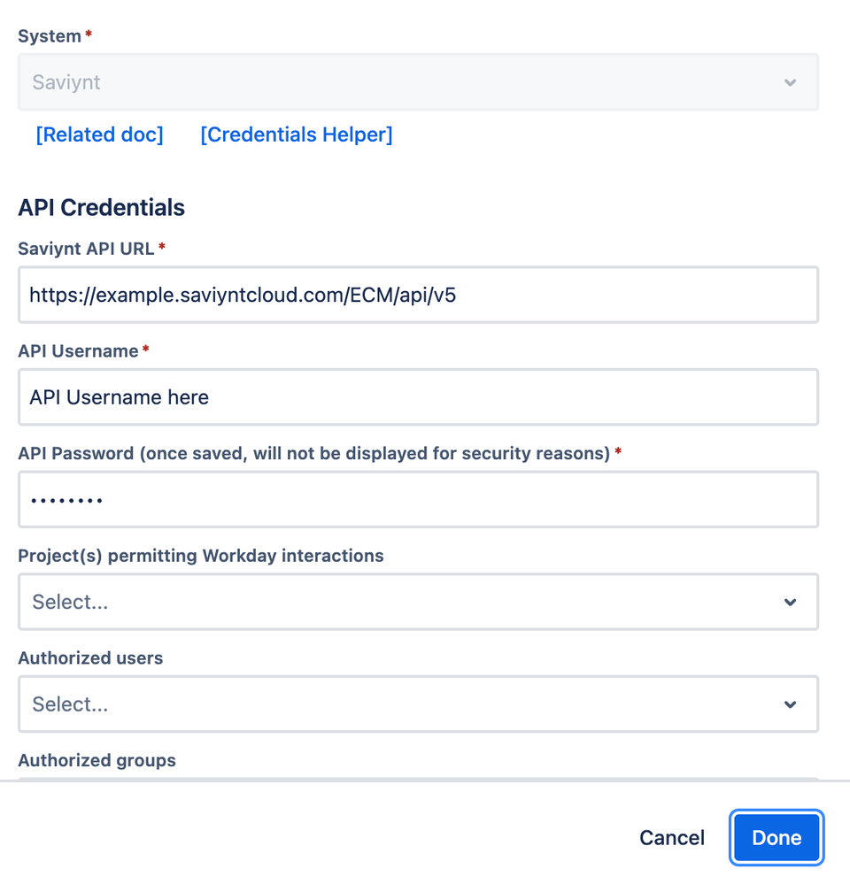Click chevron arrow of Workday projects select
Image resolution: width=850 pixels, height=884 pixels.
pyautogui.click(x=790, y=602)
